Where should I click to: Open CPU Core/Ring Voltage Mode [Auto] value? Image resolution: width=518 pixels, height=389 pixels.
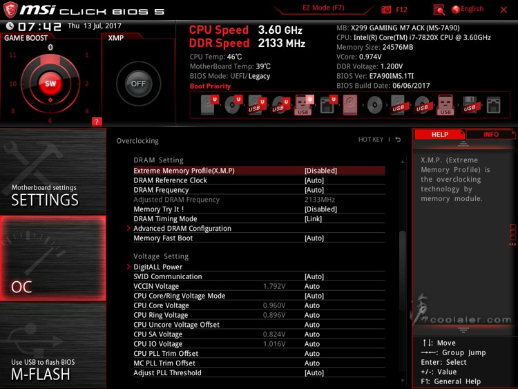click(314, 296)
